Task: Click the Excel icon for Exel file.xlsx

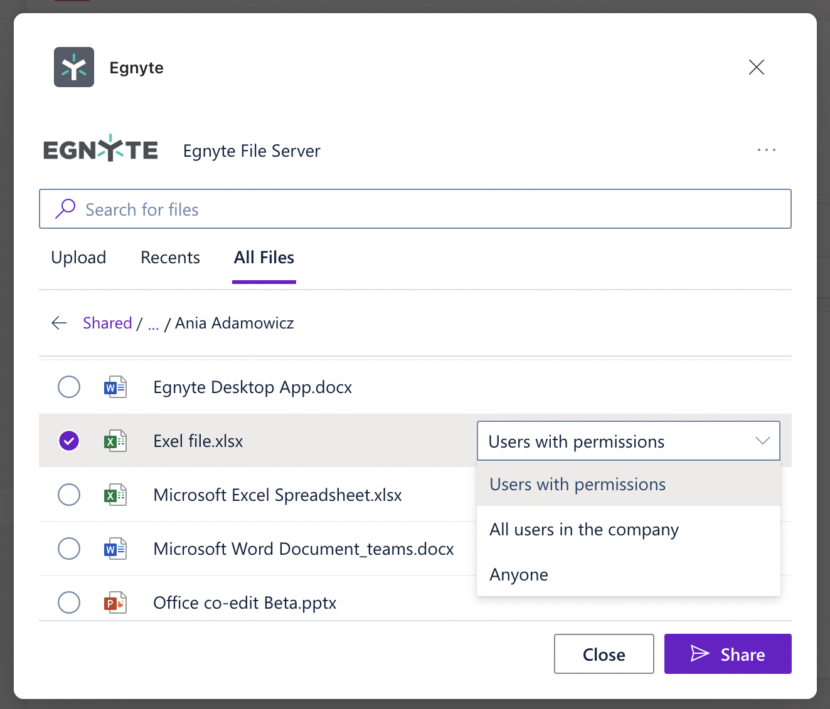Action: tap(115, 441)
